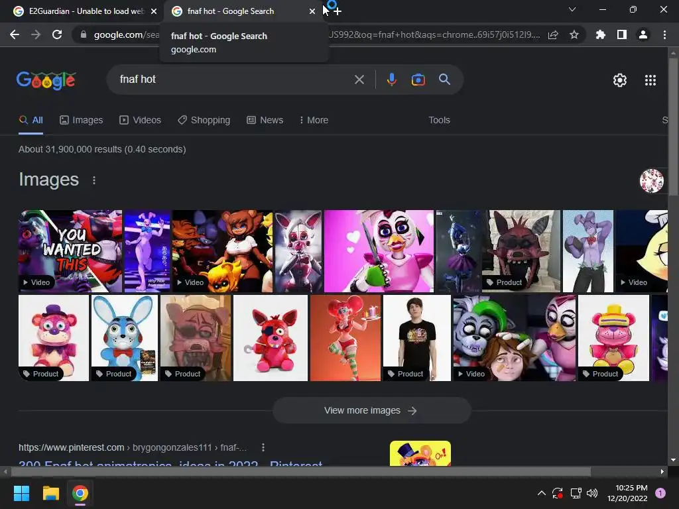Click the View more images button
This screenshot has height=509, width=679.
[x=371, y=410]
